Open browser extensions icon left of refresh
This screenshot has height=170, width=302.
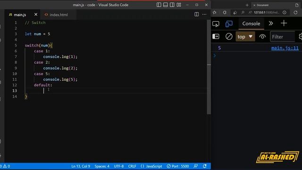225,12
